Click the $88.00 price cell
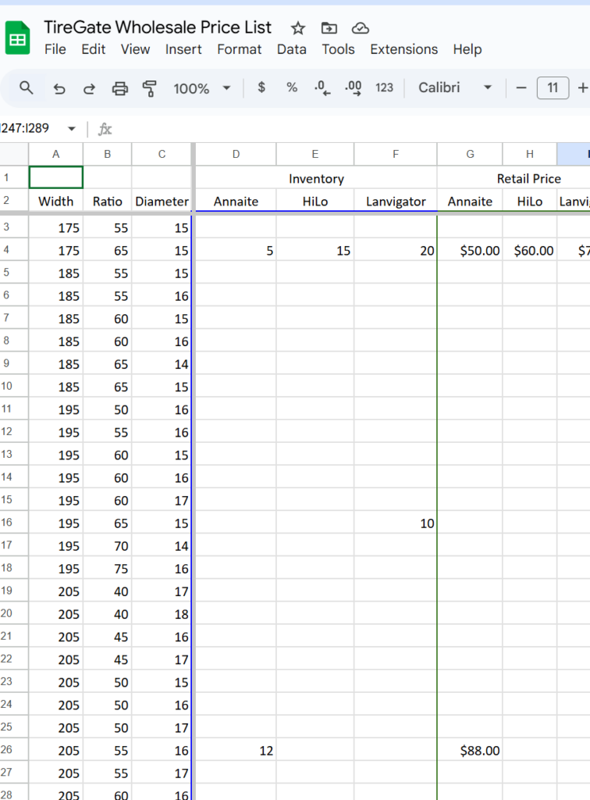 click(x=470, y=751)
